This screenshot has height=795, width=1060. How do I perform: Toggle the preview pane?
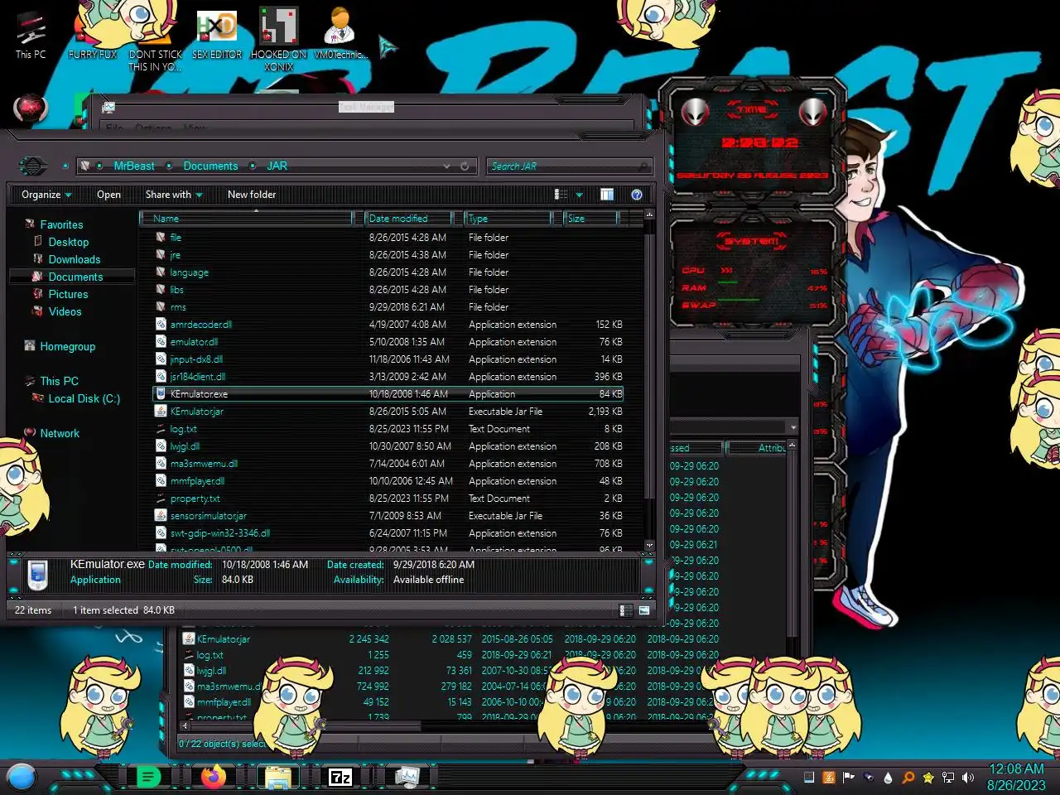click(x=607, y=195)
